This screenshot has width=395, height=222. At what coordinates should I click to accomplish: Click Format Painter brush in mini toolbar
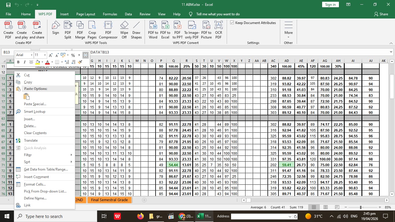(x=80, y=62)
